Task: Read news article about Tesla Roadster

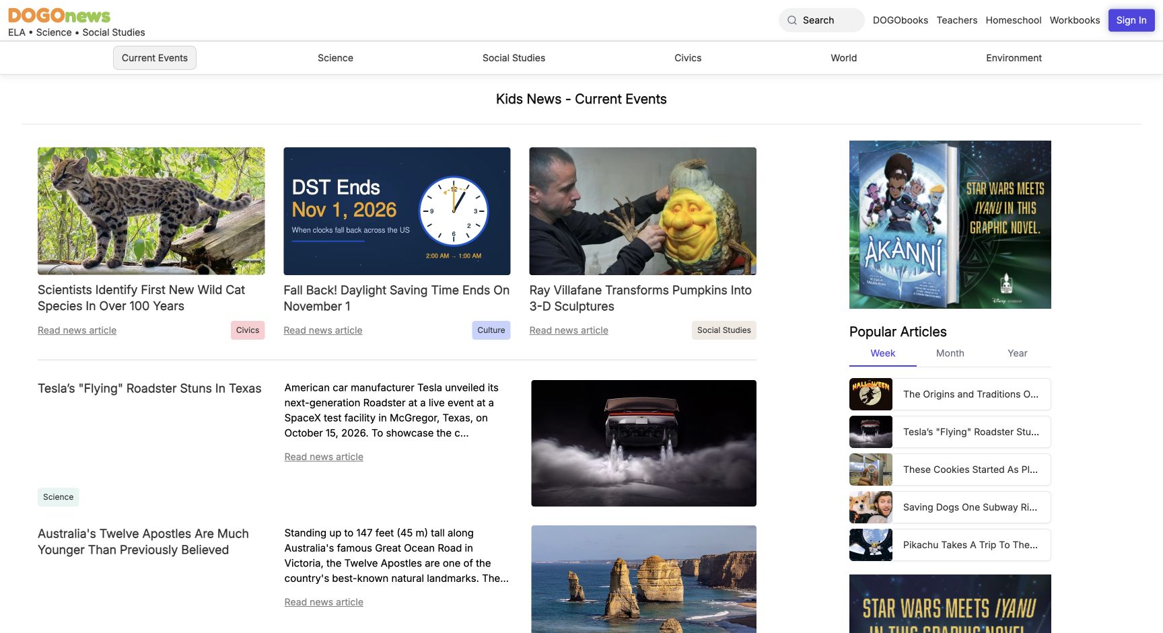Action: coord(324,457)
